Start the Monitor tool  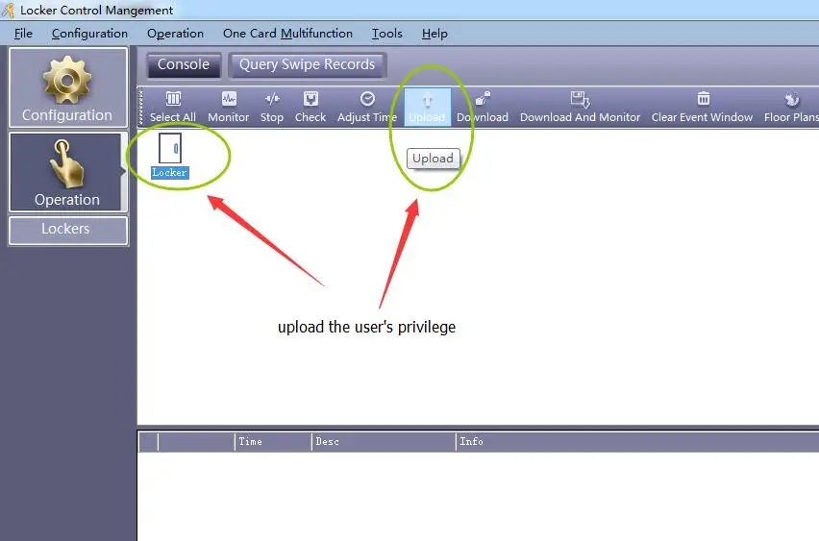click(x=228, y=107)
